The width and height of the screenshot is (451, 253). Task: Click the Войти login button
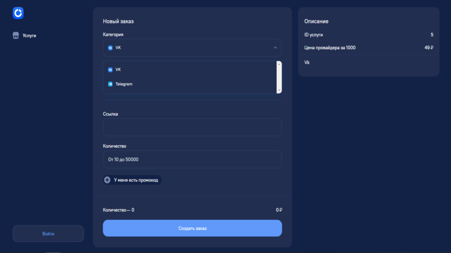pyautogui.click(x=48, y=234)
